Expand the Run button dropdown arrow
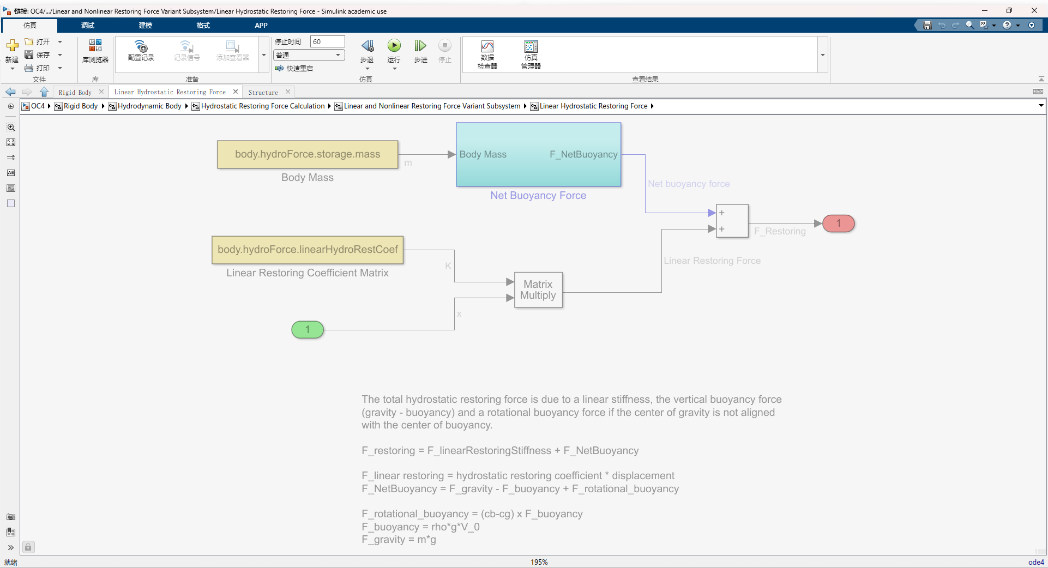 click(x=394, y=69)
